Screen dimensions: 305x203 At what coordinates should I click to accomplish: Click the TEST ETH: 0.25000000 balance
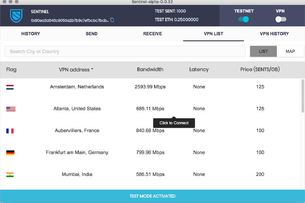coord(176,20)
